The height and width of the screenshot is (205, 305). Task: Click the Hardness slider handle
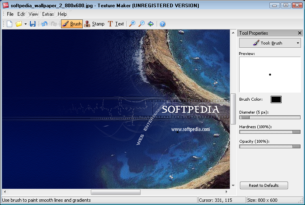[x=296, y=132]
